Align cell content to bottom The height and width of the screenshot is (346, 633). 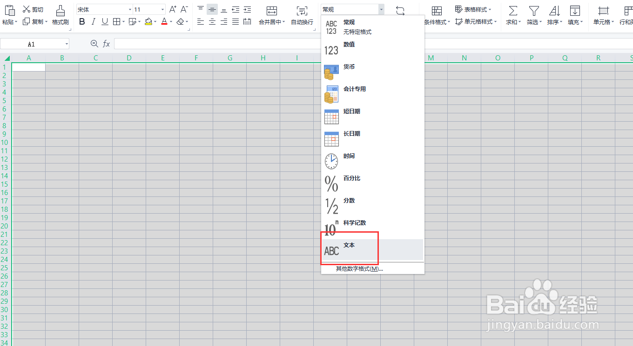[224, 9]
